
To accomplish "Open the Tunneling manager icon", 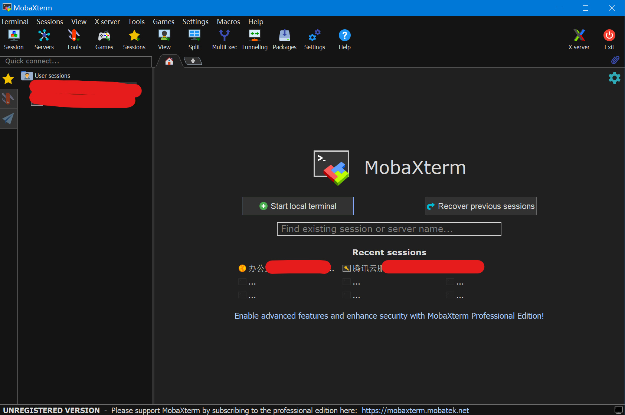I will (254, 40).
